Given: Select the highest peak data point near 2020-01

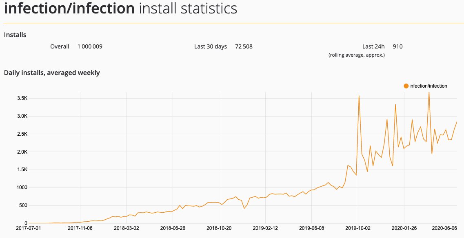Looking at the screenshot, I should 428,93.
